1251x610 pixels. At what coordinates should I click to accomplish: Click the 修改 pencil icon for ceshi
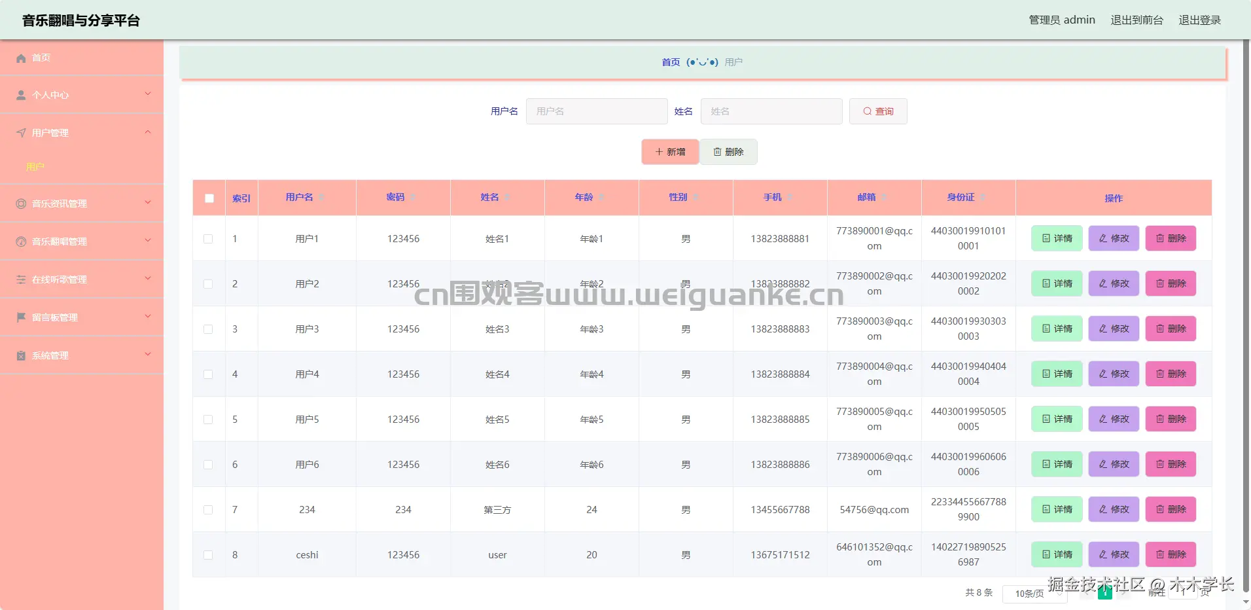coord(1103,554)
